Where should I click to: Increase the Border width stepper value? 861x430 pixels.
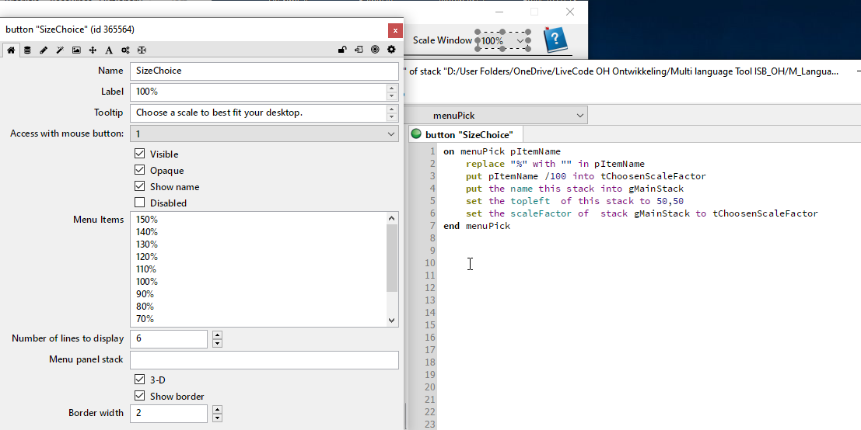[x=217, y=409]
